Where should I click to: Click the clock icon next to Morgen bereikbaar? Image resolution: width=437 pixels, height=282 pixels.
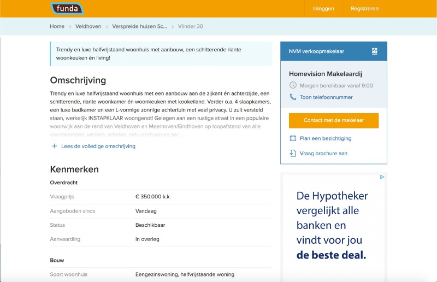coord(293,85)
